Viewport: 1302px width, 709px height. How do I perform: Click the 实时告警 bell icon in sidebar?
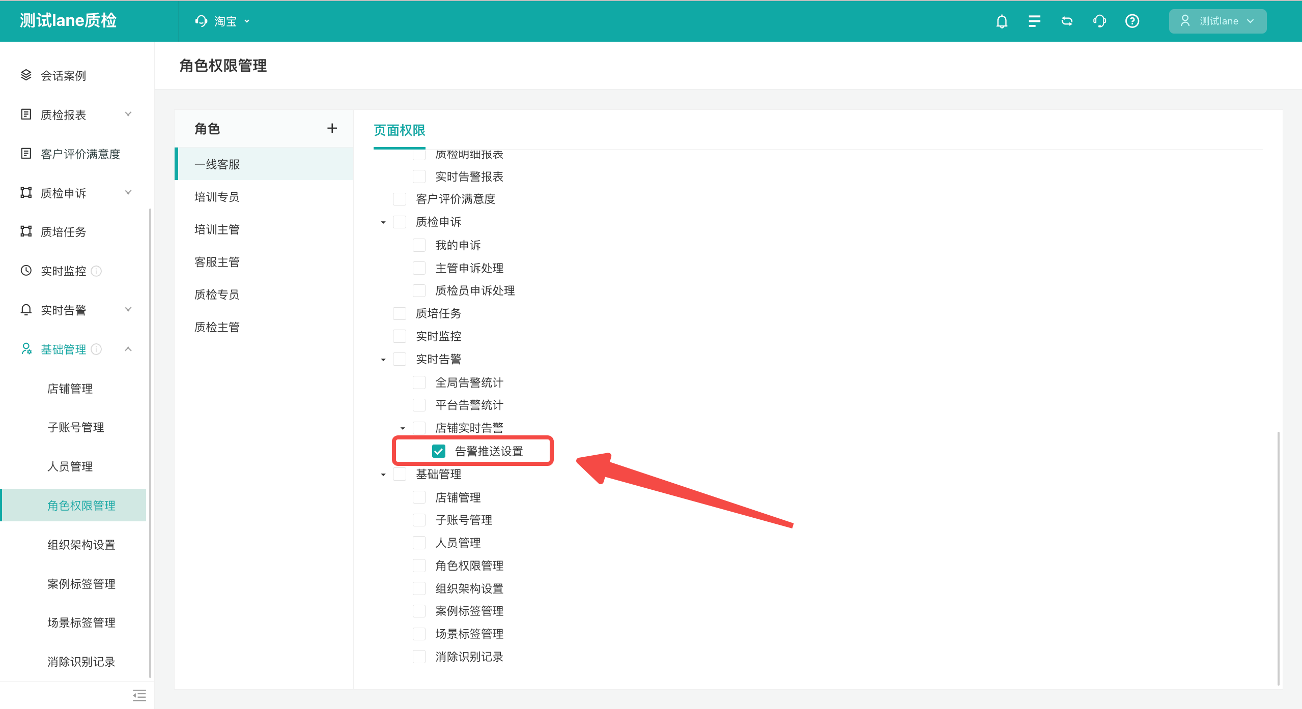click(x=26, y=310)
